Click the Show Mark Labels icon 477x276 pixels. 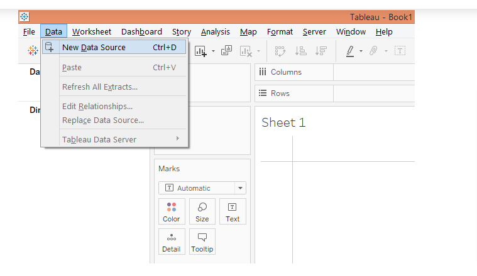tap(400, 51)
